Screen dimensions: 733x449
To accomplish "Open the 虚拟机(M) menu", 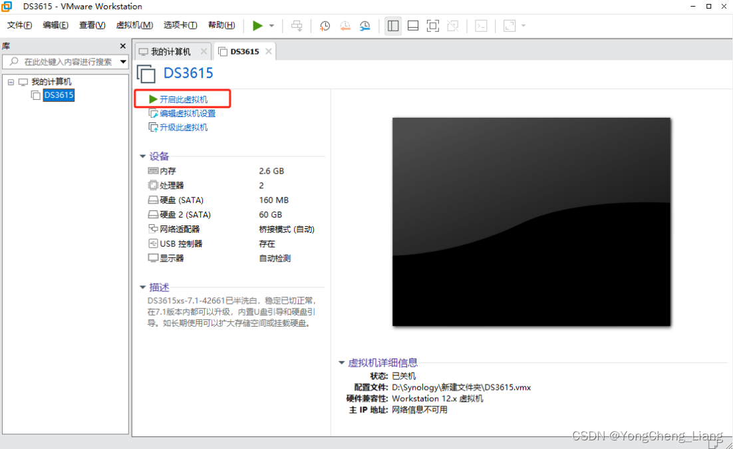I will [134, 25].
